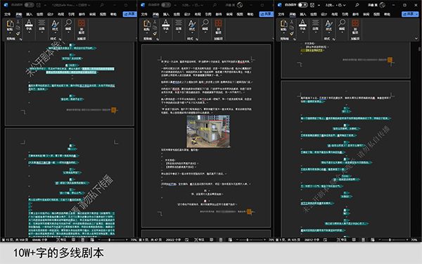Click the Paste icon in the rightmost Word window
Image resolution: width=422 pixels, height=264 pixels.
coord(283,24)
